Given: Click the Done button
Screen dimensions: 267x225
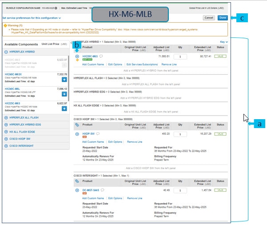Looking at the screenshot, I should 223,18.
